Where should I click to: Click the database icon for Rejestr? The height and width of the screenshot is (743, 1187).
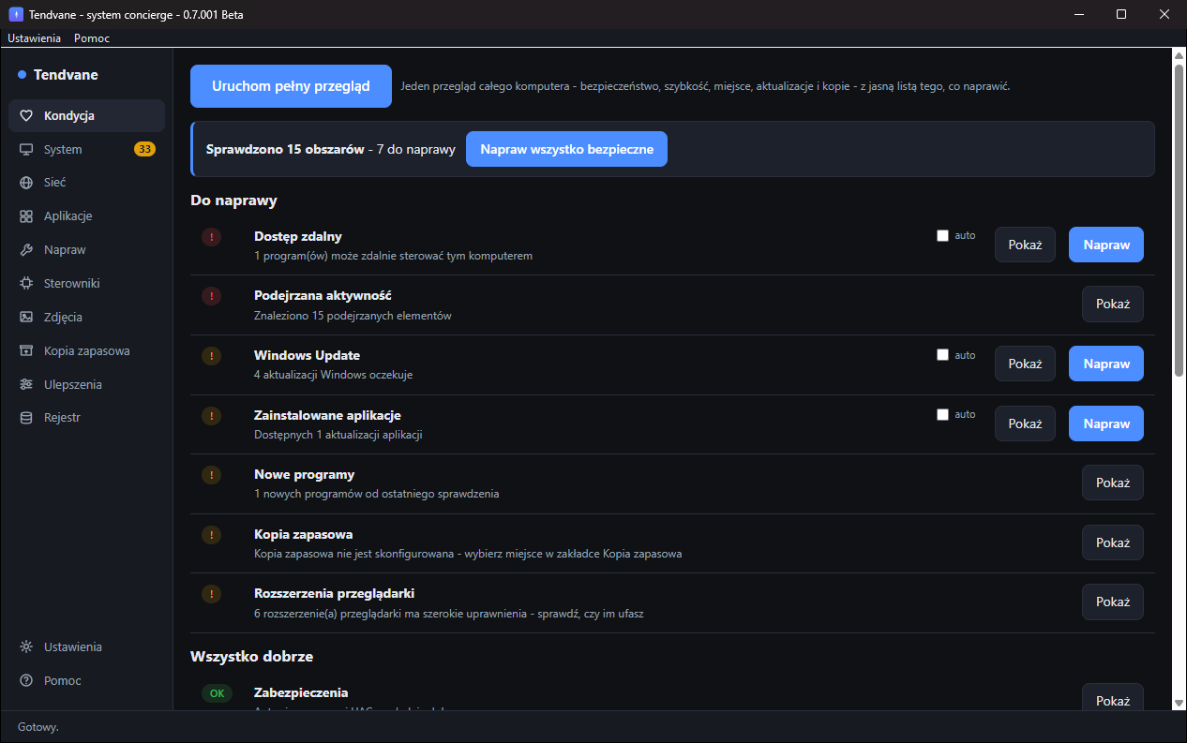(26, 418)
